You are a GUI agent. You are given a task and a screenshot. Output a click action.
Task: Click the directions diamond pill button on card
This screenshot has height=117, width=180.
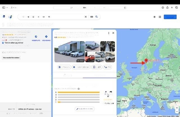pyautogui.click(x=81, y=67)
